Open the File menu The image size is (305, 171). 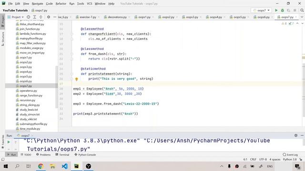pos(10,3)
